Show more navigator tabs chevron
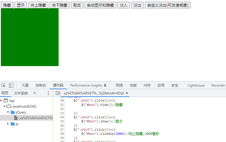The height and width of the screenshot is (142, 226). (x=35, y=93)
